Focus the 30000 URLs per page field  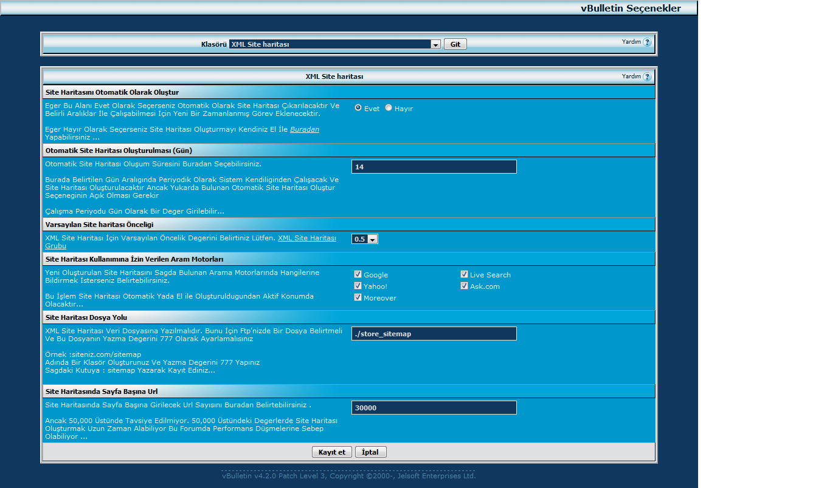coord(434,408)
